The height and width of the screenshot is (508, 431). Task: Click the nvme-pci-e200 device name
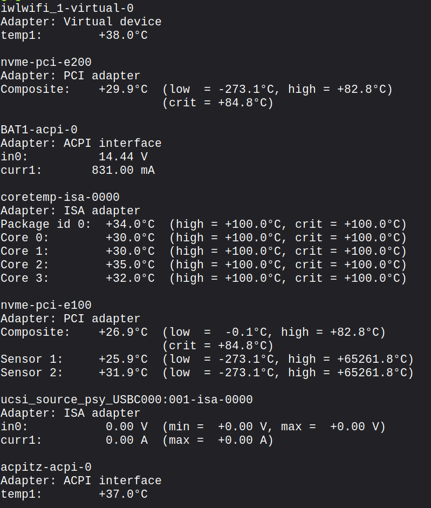[x=46, y=62]
